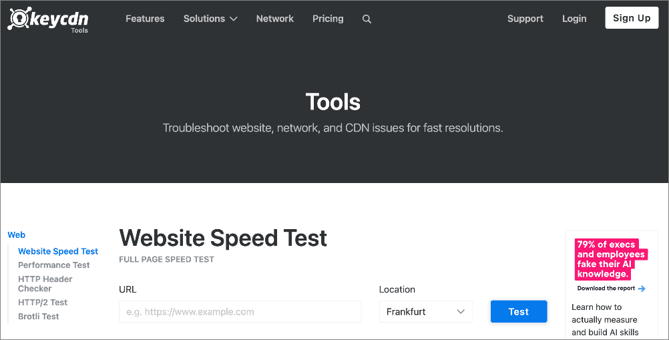
Task: Expand the Solutions menu chevron
Action: [x=234, y=19]
